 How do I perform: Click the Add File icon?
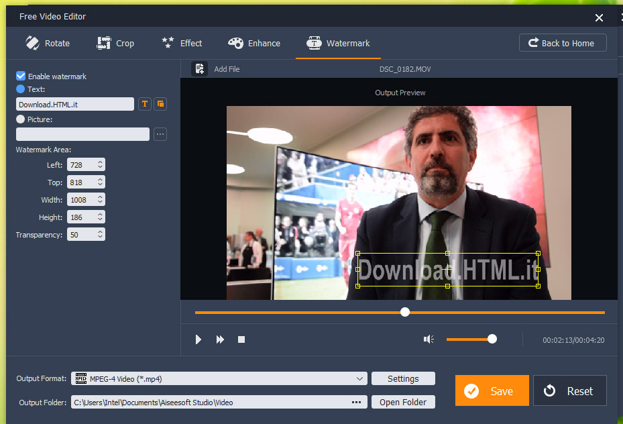[199, 69]
